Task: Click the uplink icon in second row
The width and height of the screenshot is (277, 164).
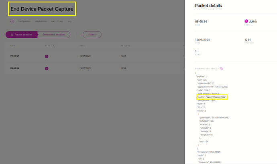Action: (x=47, y=68)
